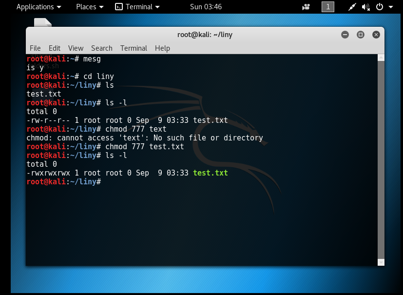The image size is (403, 295).
Task: Click the Sun 03:46 clock
Action: click(206, 7)
